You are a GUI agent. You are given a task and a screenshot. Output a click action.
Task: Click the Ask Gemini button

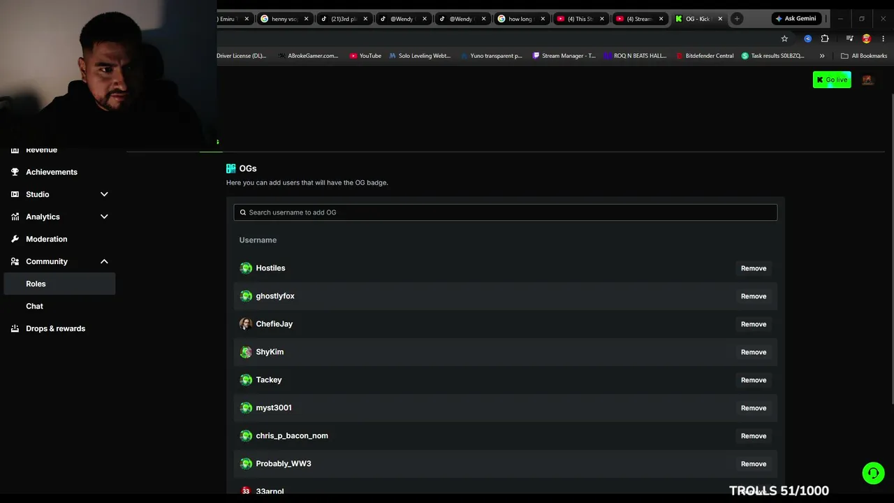click(x=796, y=19)
